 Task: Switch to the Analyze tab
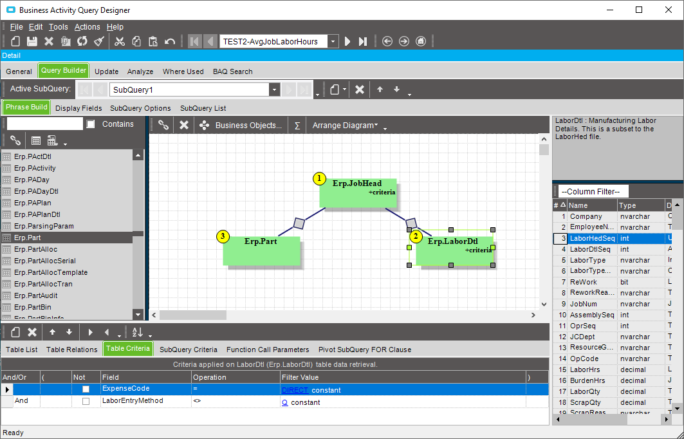pos(140,71)
